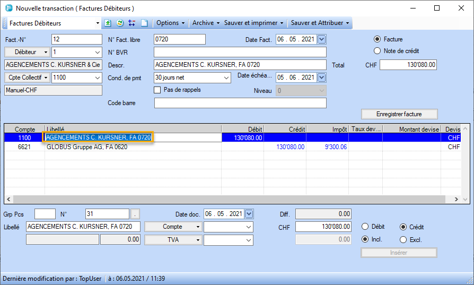This screenshot has height=285, width=474.
Task: Choose the Excl. tax radio option
Action: point(403,240)
